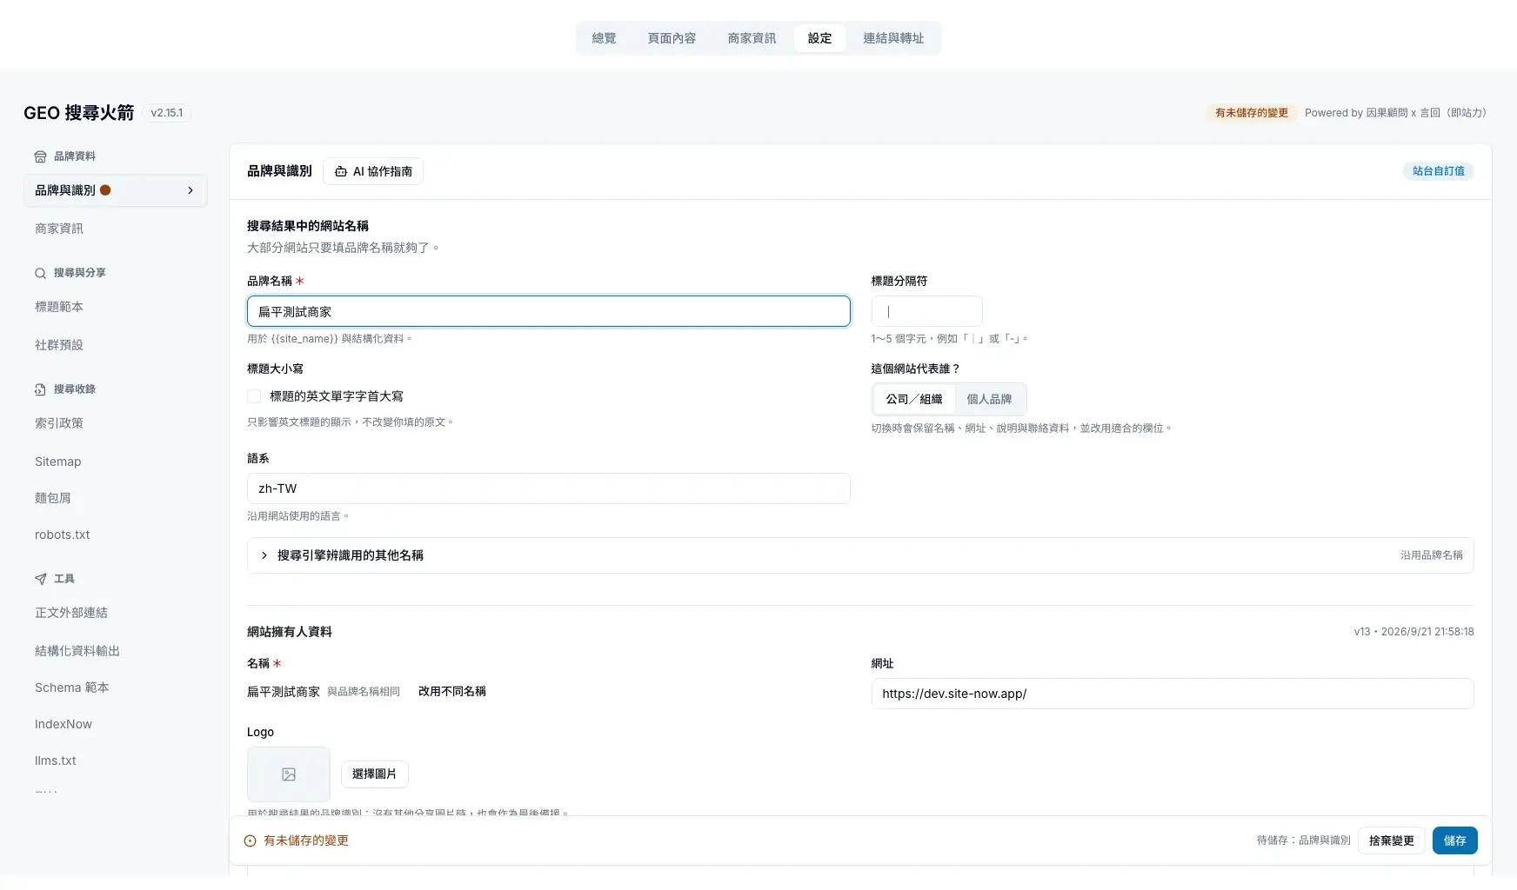Screen dimensions: 1517x890
Task: Click the 標題分隔符 input field
Action: pos(927,311)
